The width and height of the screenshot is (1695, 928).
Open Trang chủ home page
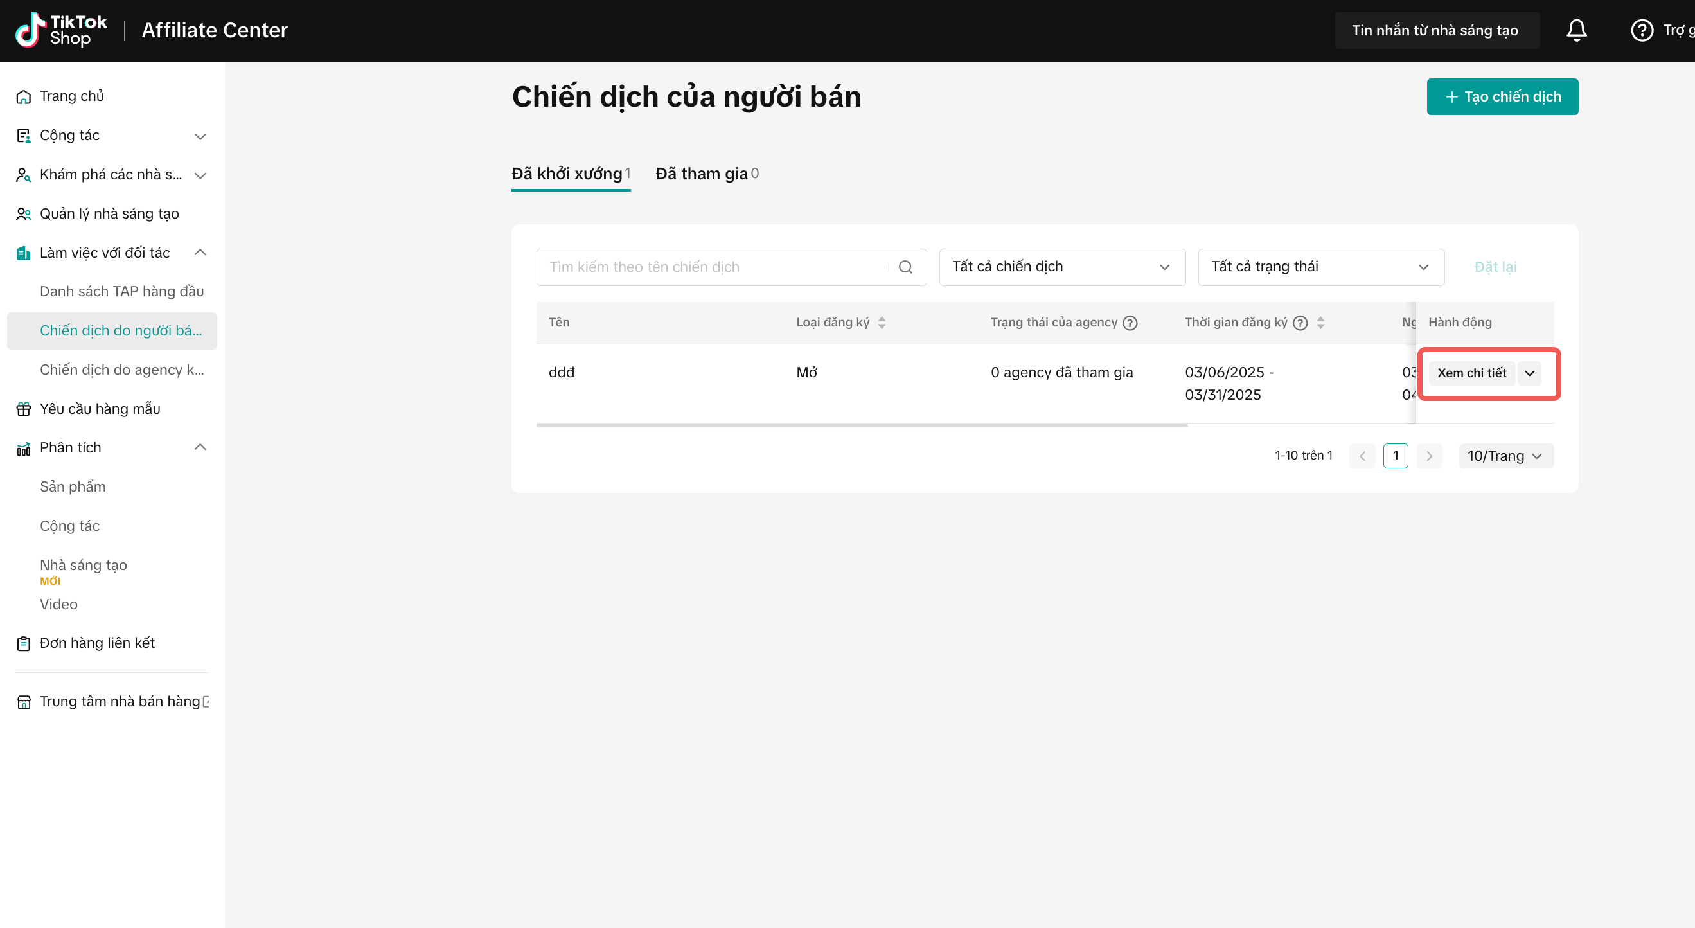(72, 96)
